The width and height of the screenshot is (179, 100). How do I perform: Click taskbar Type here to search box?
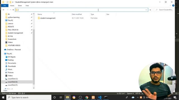(x=29, y=97)
